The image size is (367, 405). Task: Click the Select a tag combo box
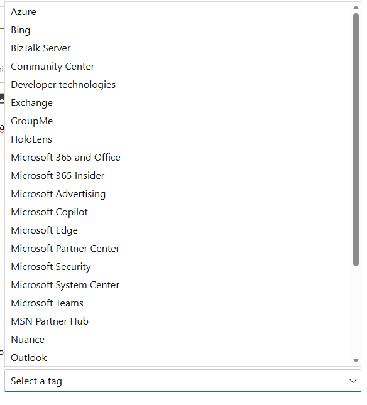click(183, 381)
